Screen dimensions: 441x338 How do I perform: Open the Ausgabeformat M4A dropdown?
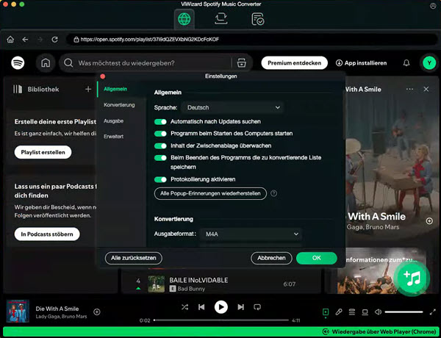(x=251, y=234)
